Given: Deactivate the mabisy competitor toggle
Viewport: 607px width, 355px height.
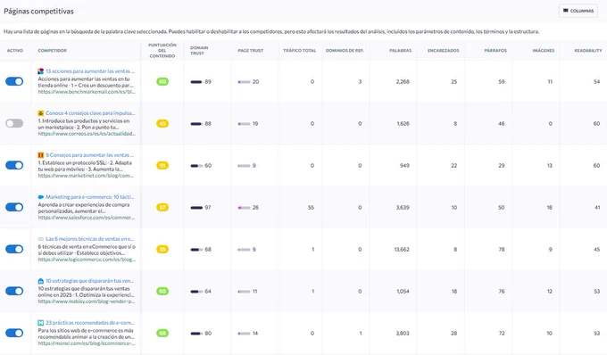Looking at the screenshot, I should point(14,291).
